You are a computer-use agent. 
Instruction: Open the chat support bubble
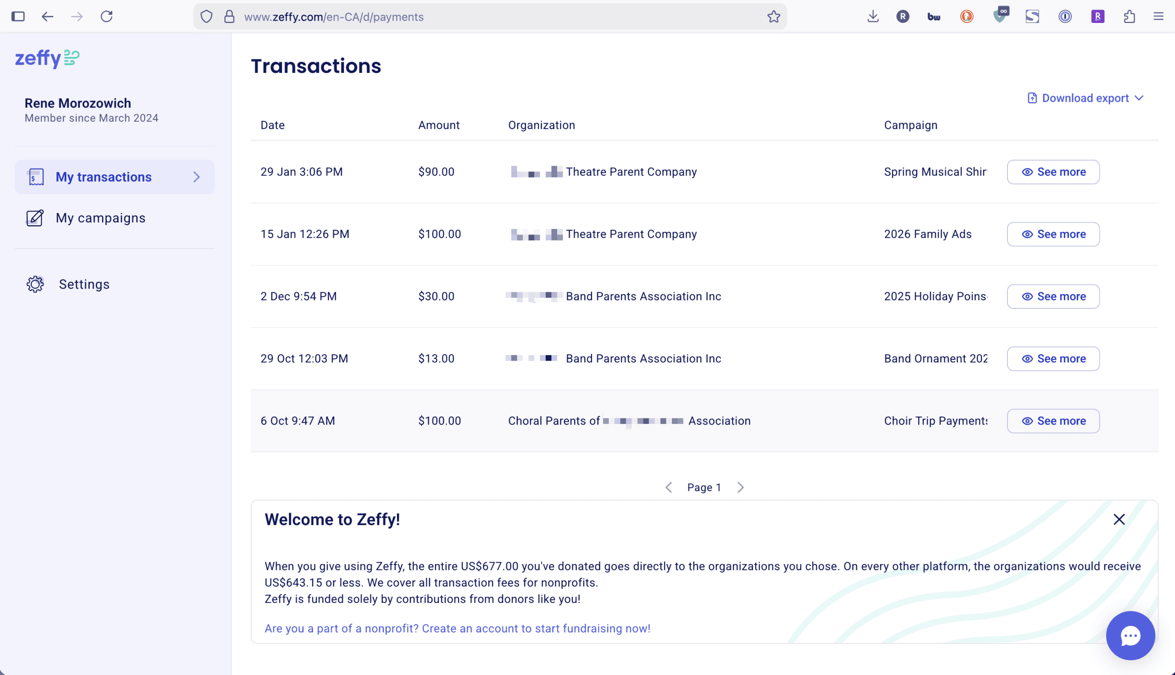(x=1130, y=635)
